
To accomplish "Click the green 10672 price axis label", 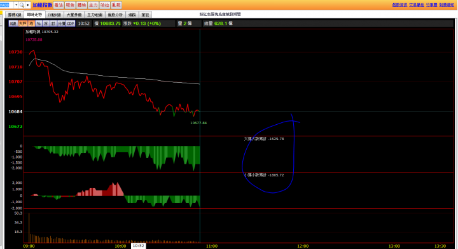I will pyautogui.click(x=15, y=127).
